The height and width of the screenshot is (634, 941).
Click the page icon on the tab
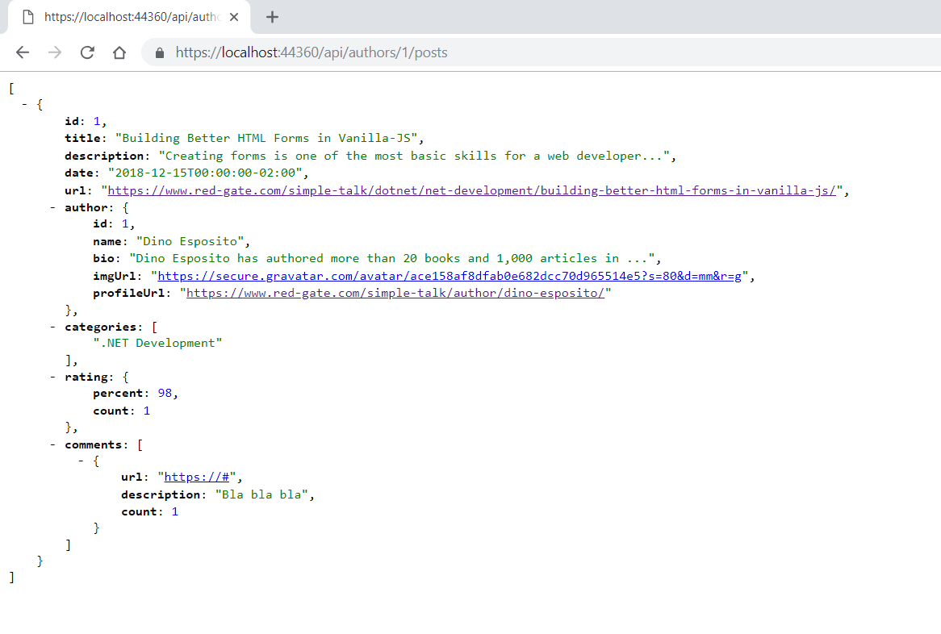pos(28,17)
